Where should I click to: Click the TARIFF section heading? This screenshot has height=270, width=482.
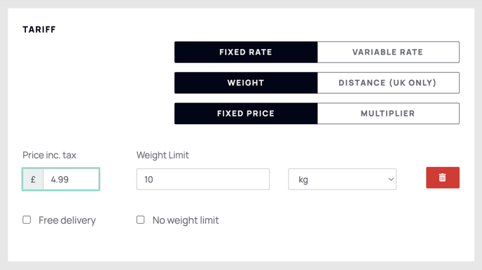tap(39, 29)
